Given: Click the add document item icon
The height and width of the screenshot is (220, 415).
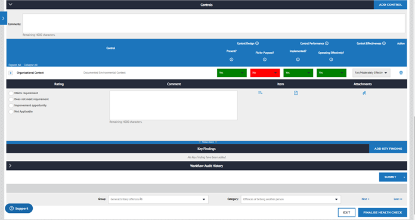Looking at the screenshot, I should [x=296, y=92].
